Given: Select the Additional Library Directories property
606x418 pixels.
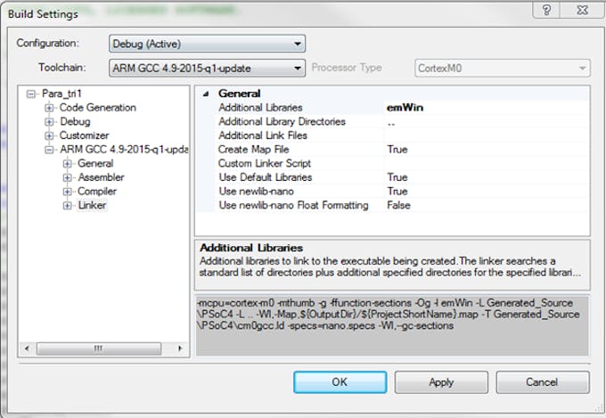Looking at the screenshot, I should (283, 121).
